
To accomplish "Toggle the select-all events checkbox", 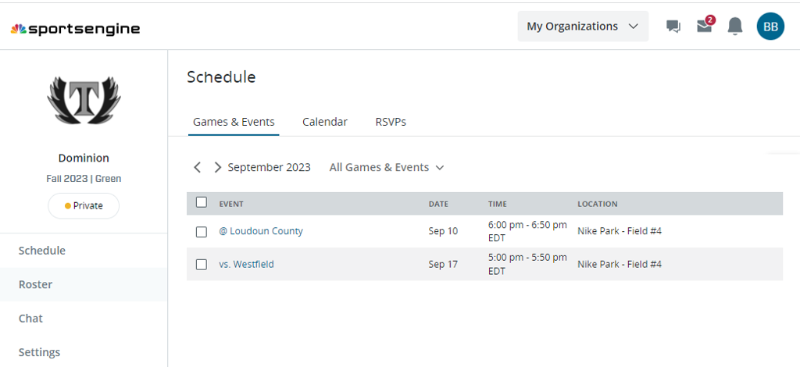I will pos(202,202).
